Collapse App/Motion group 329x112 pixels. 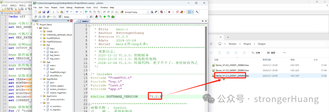tap(41, 79)
